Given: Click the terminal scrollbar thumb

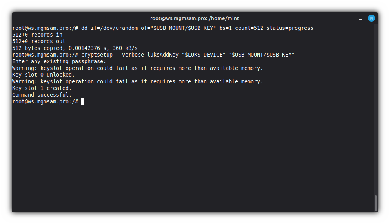Looking at the screenshot, I should coord(376,203).
